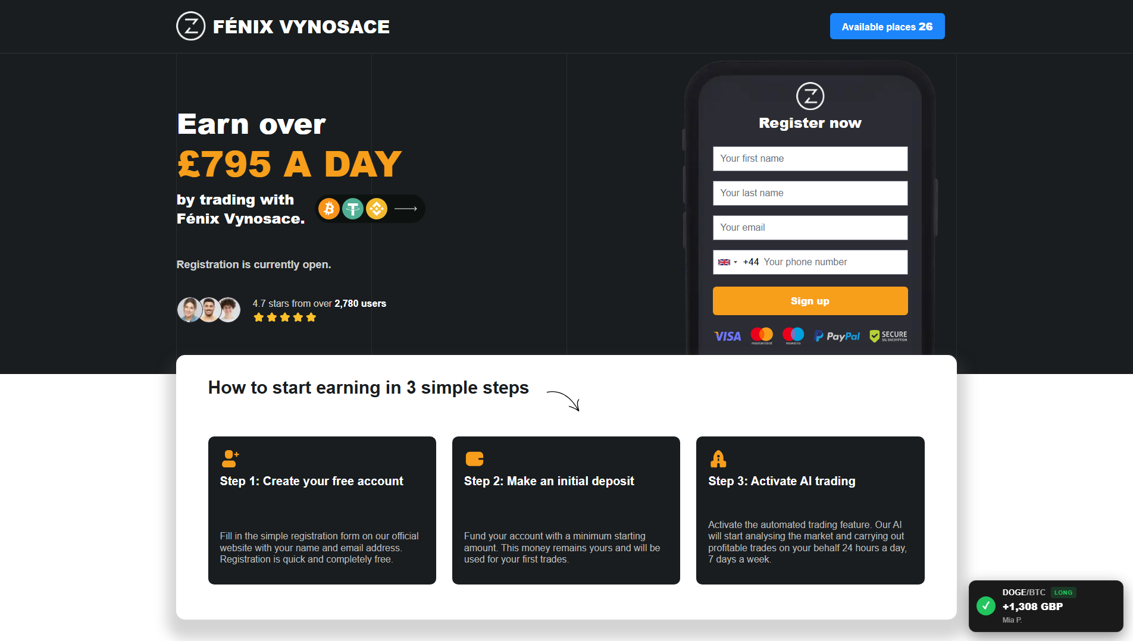Viewport: 1133px width, 641px height.
Task: Click the £795 A DAY headline text
Action: [x=289, y=164]
